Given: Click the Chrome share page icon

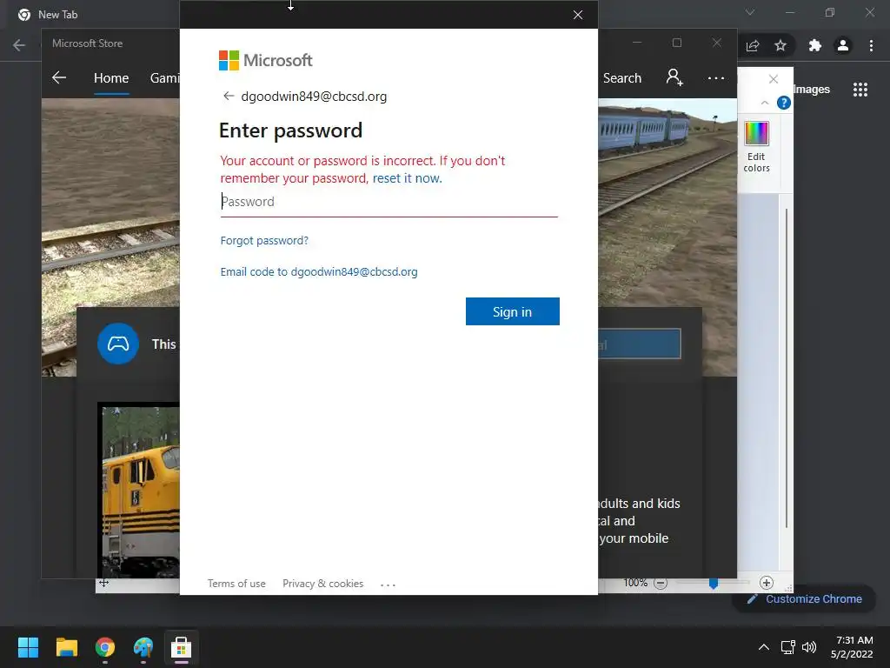Looking at the screenshot, I should 753,45.
